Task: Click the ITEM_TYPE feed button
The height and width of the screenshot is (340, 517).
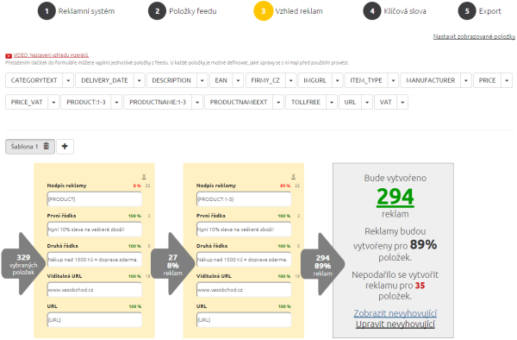Action: pos(366,80)
